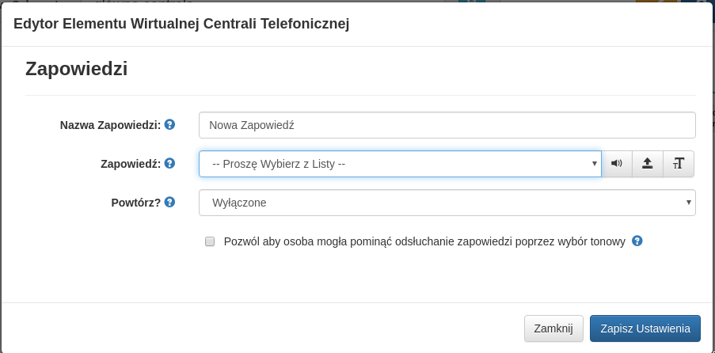Enable the skip announcement checkbox

coord(210,241)
